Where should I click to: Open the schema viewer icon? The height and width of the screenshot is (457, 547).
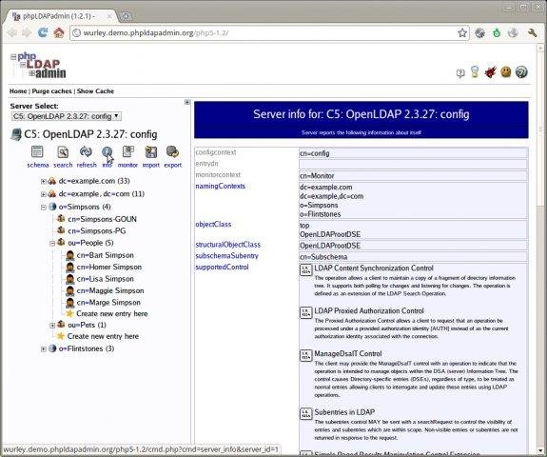(x=37, y=152)
